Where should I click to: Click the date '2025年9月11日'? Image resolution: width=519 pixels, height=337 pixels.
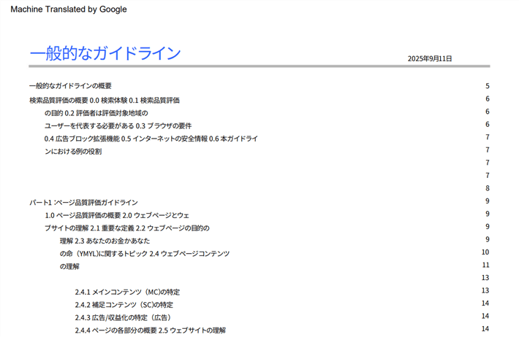430,58
